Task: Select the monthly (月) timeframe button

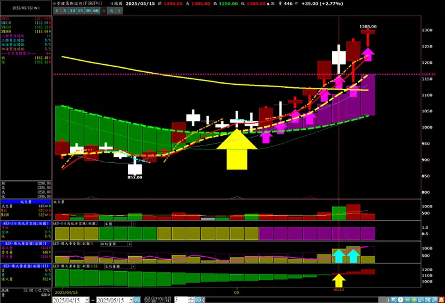Action: [119, 11]
